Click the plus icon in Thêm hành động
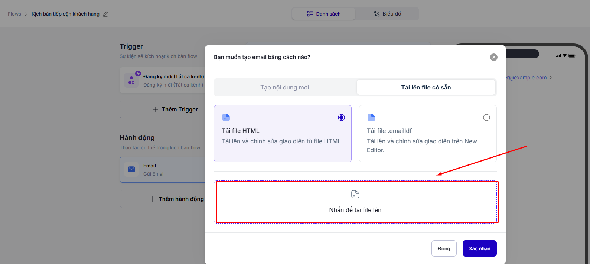This screenshot has width=590, height=264. pos(153,199)
